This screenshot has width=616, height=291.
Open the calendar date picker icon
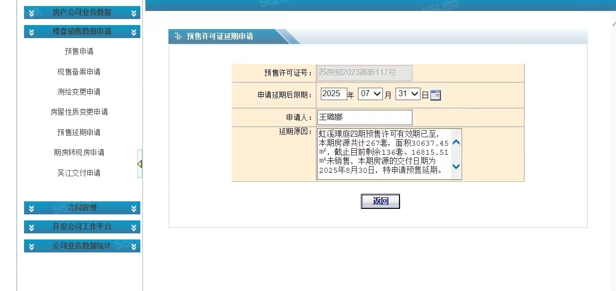(x=436, y=95)
